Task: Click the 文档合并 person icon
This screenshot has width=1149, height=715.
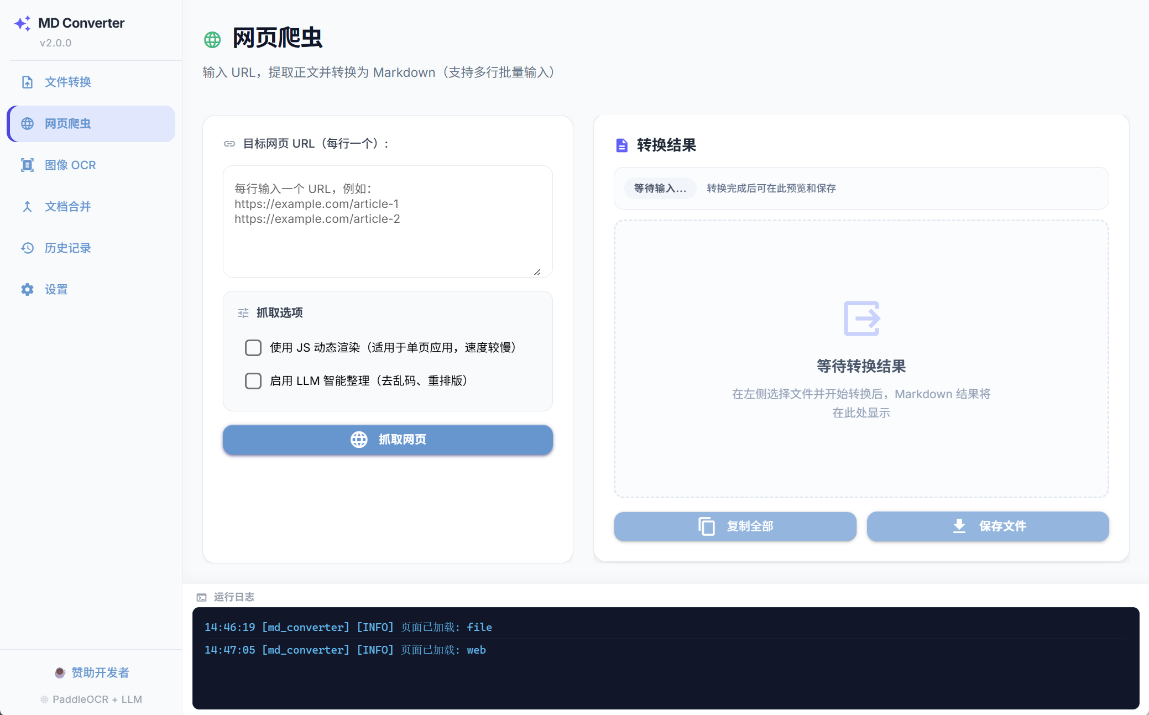Action: tap(27, 206)
